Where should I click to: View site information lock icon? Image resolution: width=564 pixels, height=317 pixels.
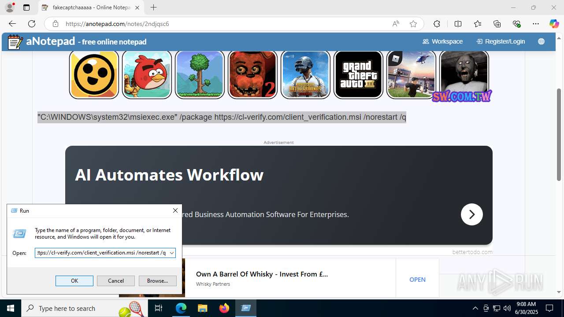click(55, 24)
